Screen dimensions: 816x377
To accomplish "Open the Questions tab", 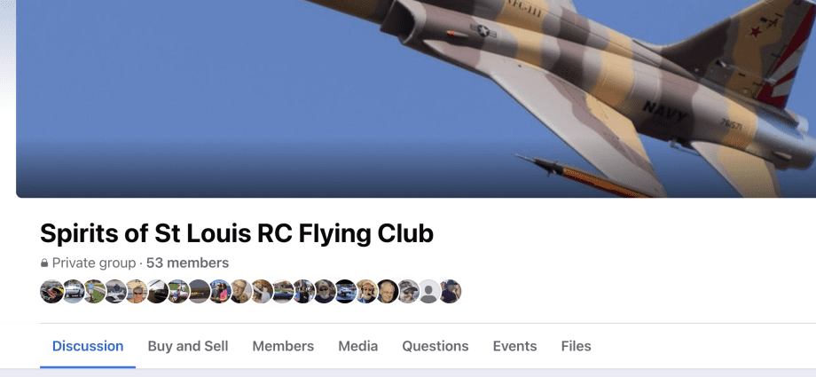I will point(435,346).
